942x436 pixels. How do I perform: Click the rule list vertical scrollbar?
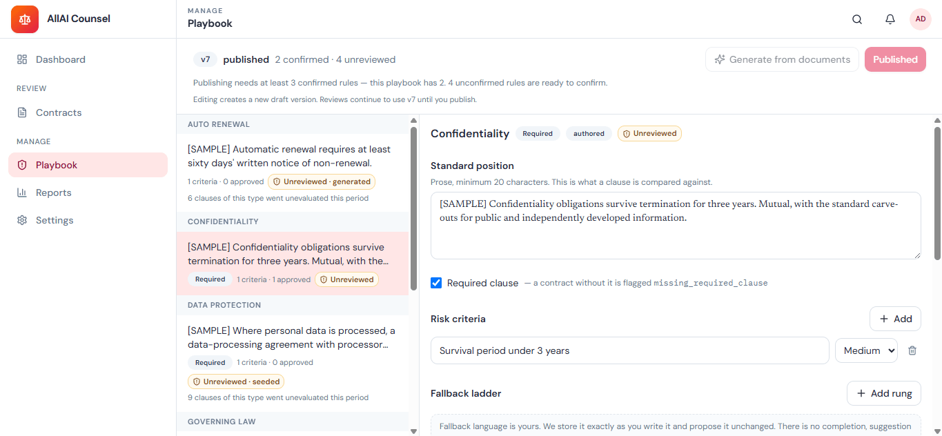click(x=413, y=203)
